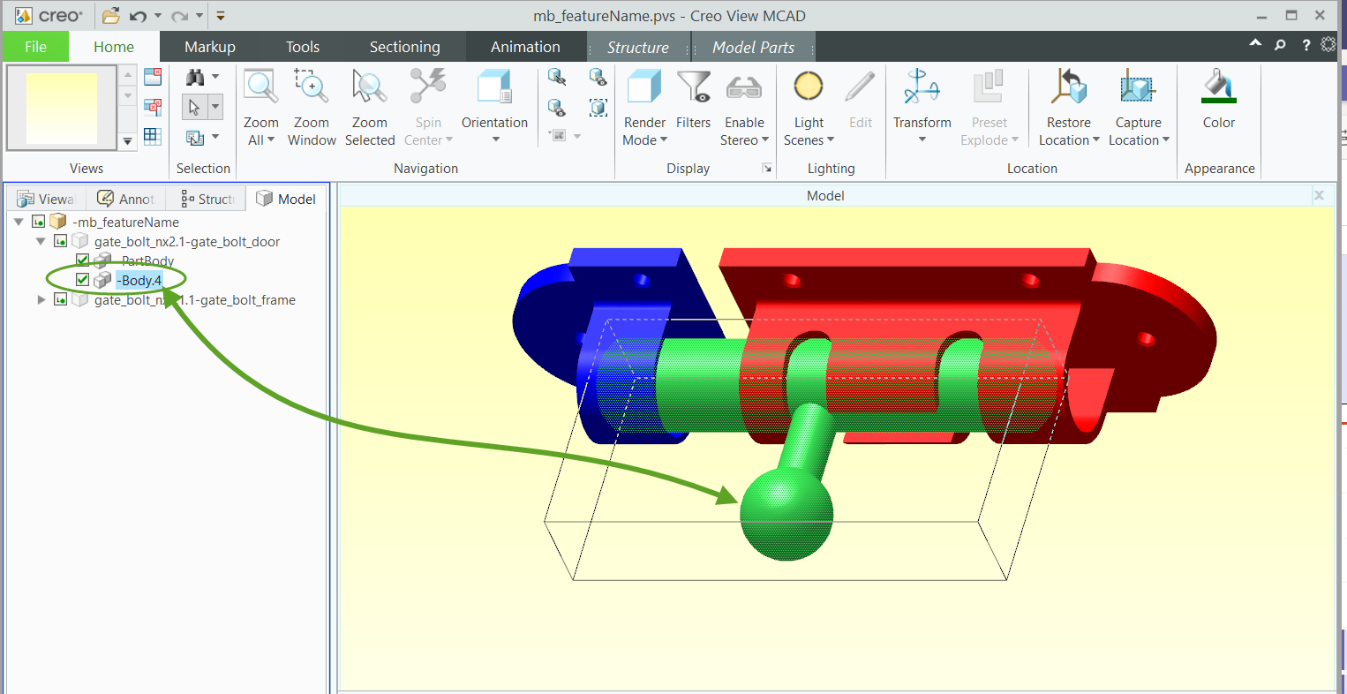The height and width of the screenshot is (694, 1347).
Task: Select the -mb_featureName root item
Action: tap(125, 223)
